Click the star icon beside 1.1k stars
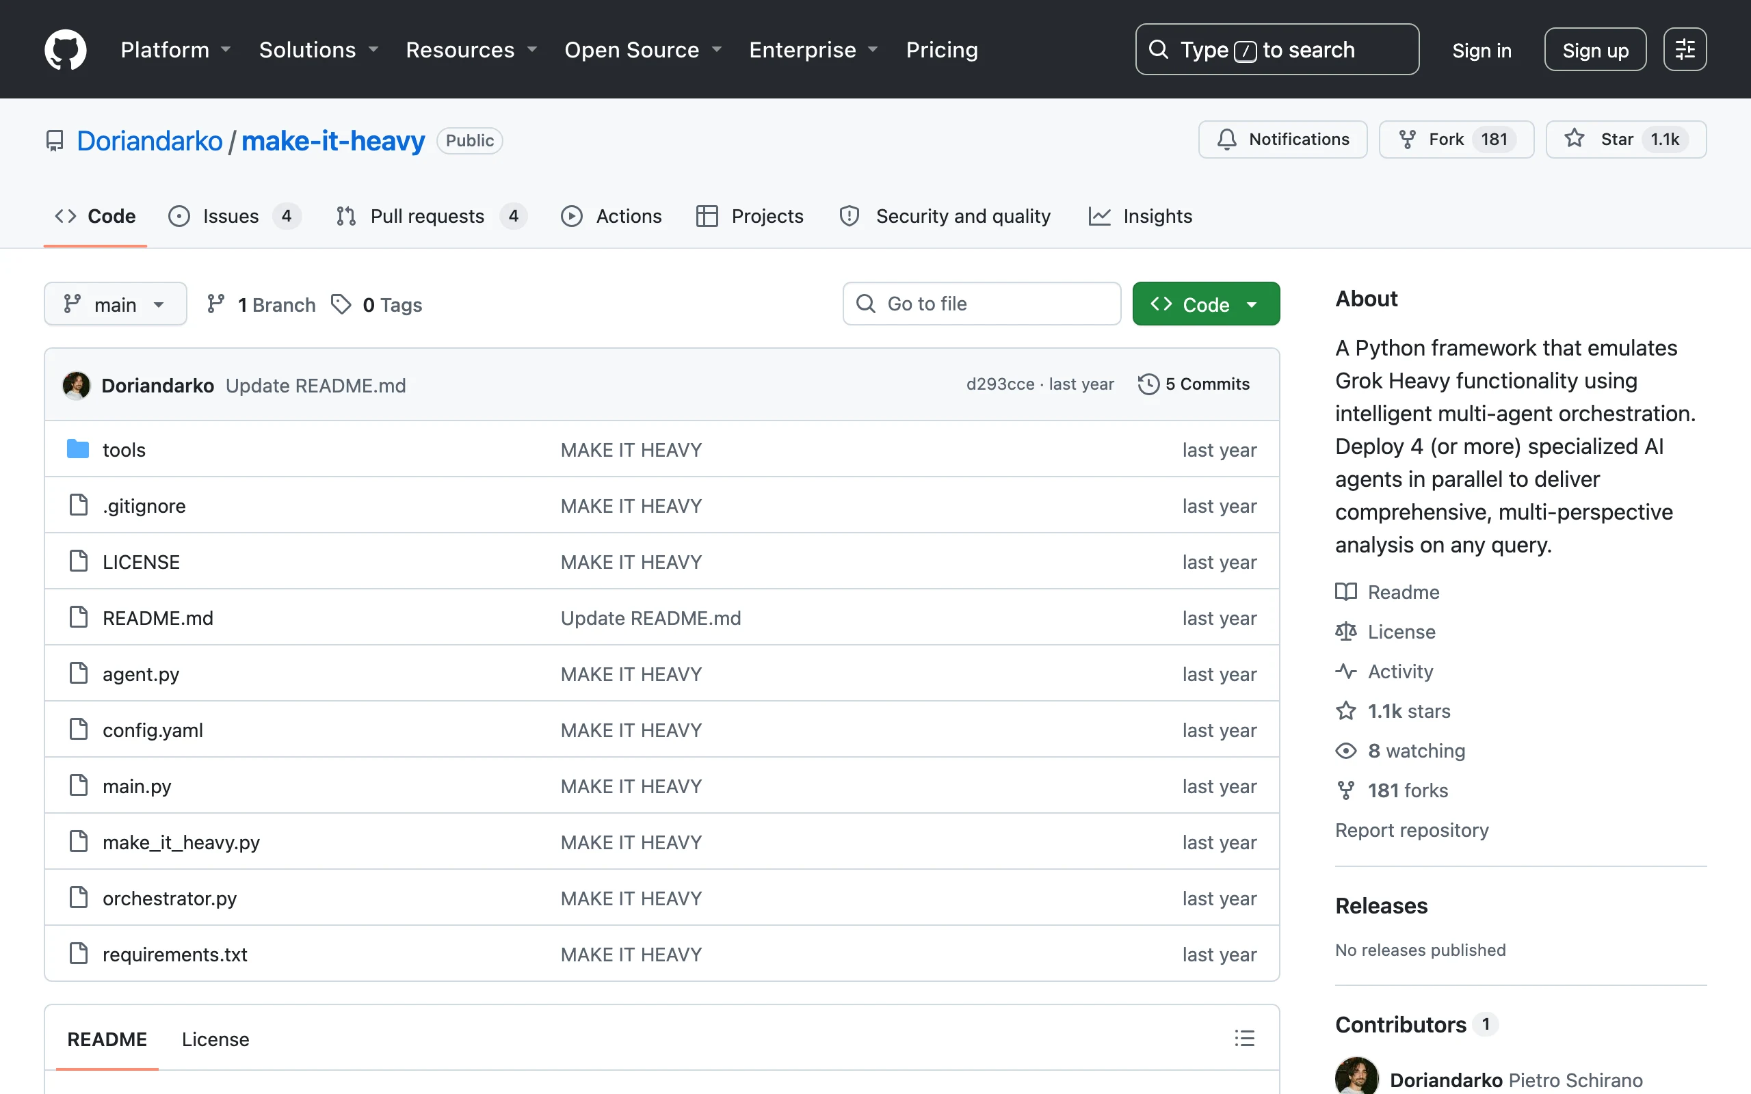1751x1094 pixels. [x=1346, y=710]
